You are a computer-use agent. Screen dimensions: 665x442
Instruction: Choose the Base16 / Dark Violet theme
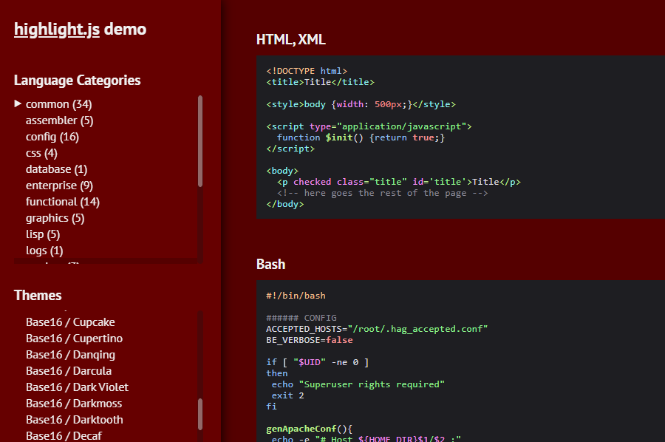pos(77,387)
